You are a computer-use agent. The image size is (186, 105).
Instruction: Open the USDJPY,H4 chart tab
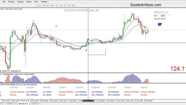pos(35,104)
